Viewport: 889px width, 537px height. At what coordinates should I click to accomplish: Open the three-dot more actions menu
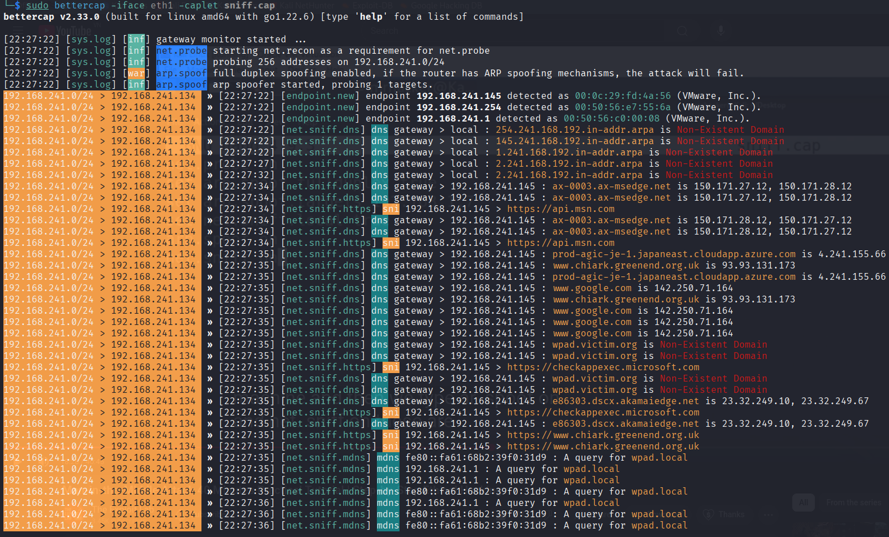tap(768, 514)
